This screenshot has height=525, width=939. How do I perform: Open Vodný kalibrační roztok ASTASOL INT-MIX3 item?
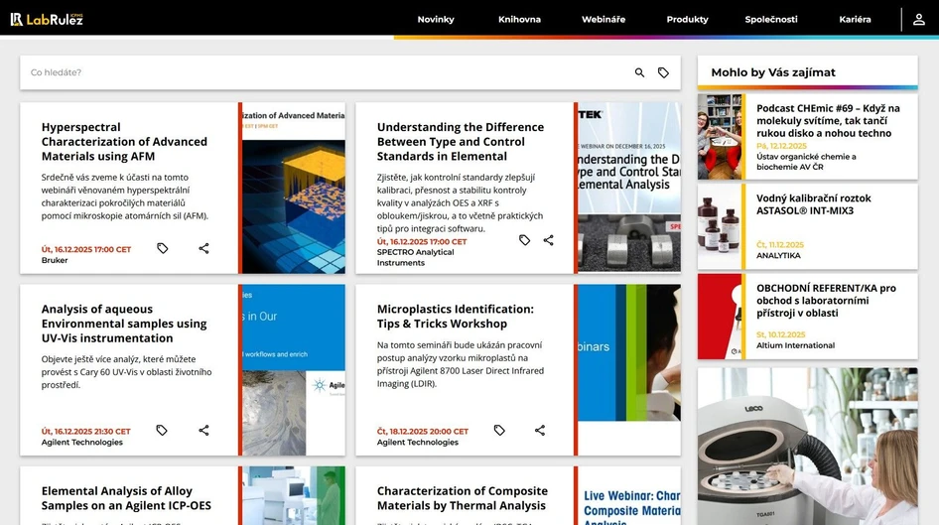click(x=813, y=204)
